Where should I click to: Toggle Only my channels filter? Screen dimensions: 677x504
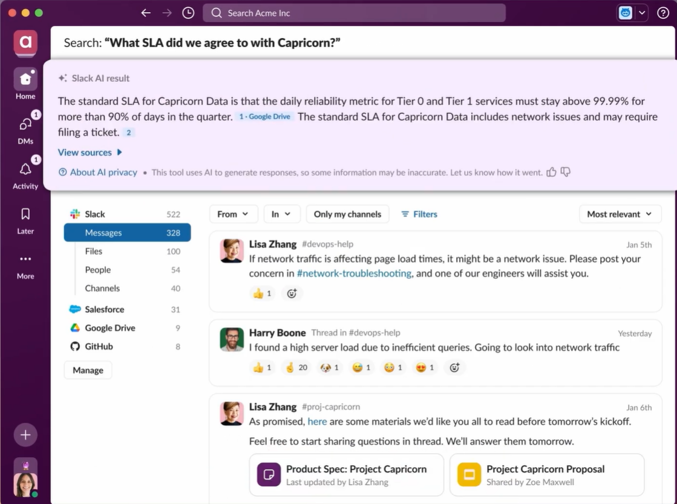coord(347,214)
